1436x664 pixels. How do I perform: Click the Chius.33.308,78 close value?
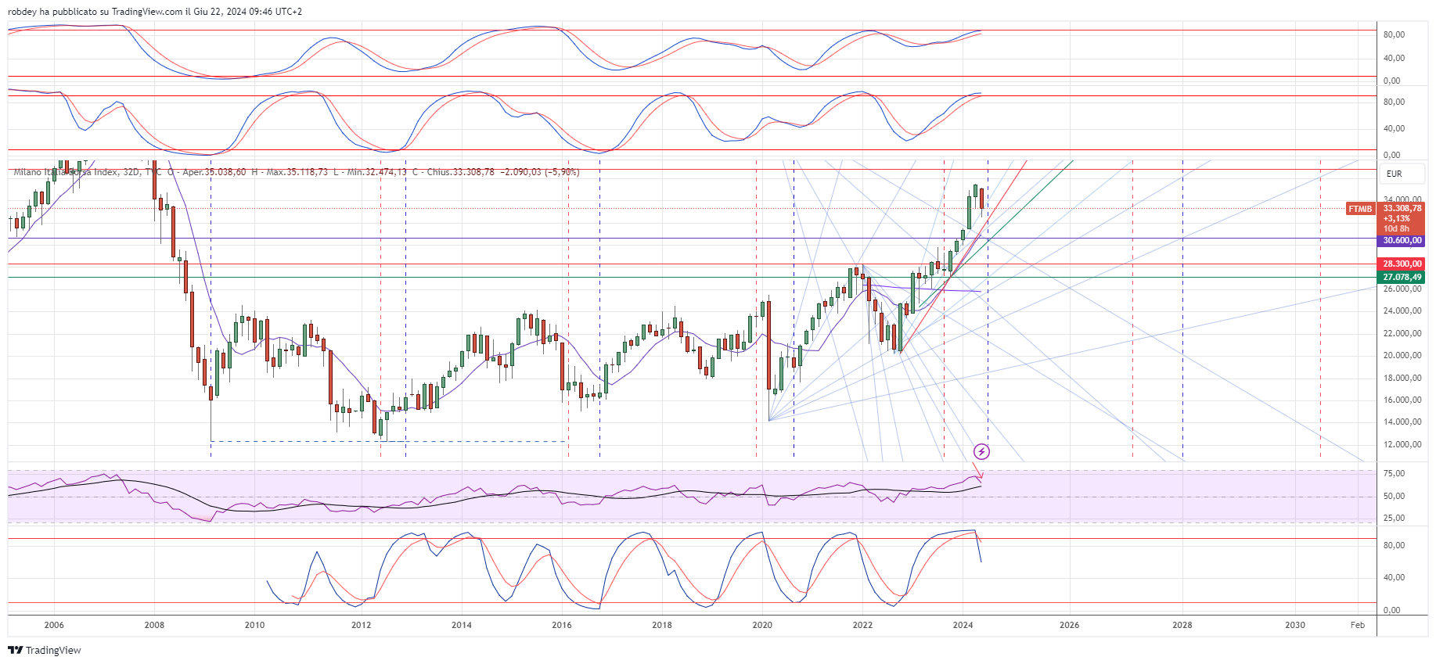[x=461, y=172]
